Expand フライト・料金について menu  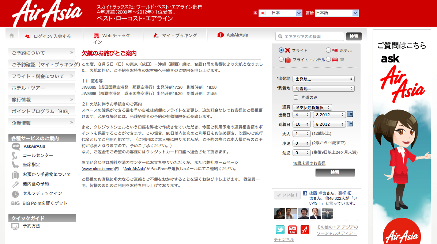pyautogui.click(x=42, y=76)
